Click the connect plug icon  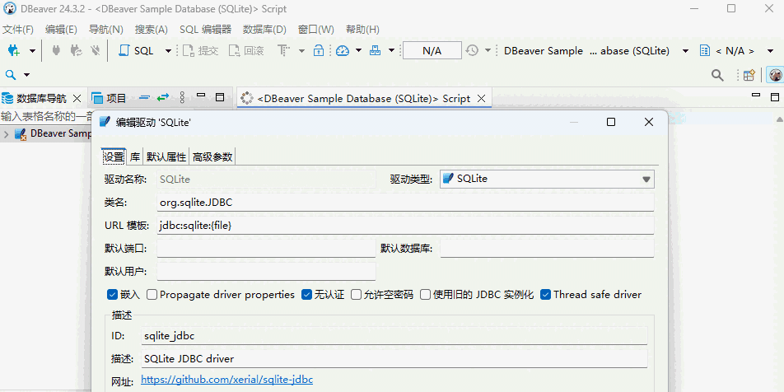coord(56,50)
